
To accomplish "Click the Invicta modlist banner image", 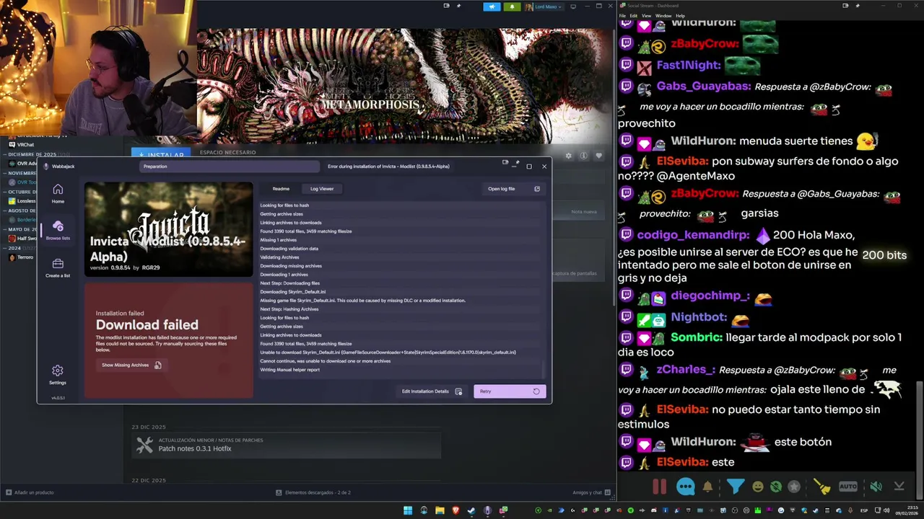I will tap(168, 229).
